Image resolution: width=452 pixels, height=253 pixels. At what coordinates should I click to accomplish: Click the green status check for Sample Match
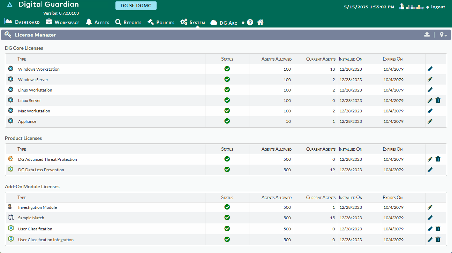pos(227,217)
